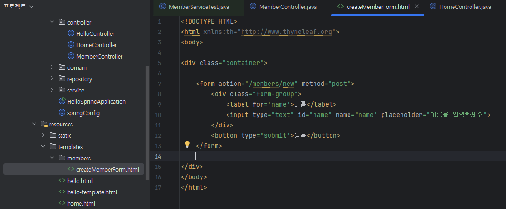Switch to the MemberServiceTest.java tab
Image resolution: width=506 pixels, height=209 pixels.
click(x=198, y=7)
